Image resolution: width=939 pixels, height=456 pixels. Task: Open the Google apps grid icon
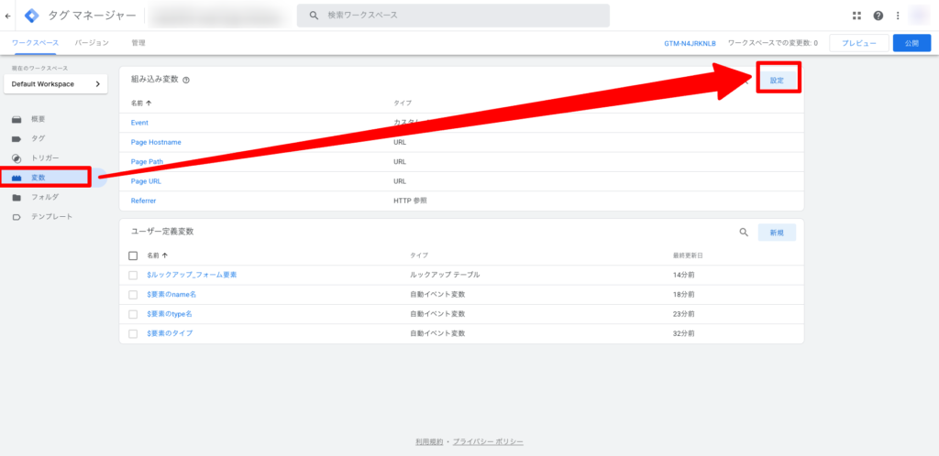point(857,16)
